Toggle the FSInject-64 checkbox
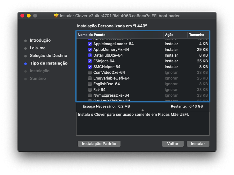 [90, 61]
